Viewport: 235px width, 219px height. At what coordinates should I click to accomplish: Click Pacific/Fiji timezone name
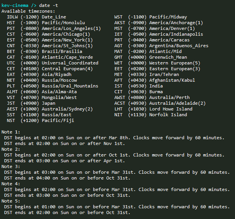point(58,120)
